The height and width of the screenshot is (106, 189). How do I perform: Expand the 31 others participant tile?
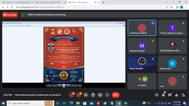(142, 82)
